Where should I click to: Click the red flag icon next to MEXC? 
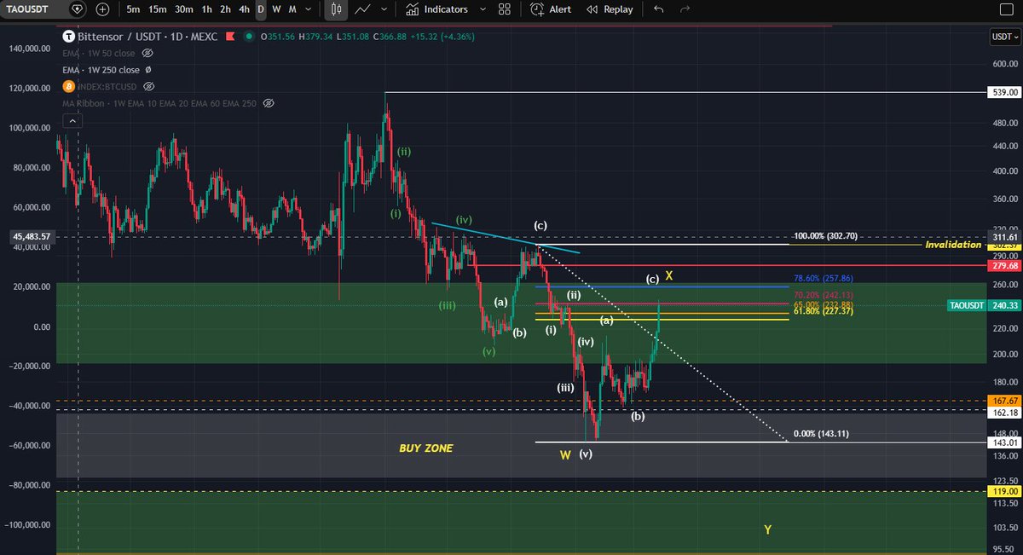(x=230, y=37)
